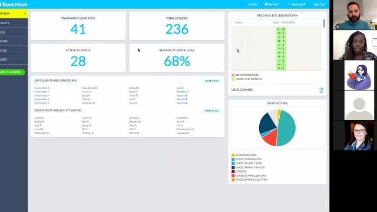
Task: Click the Reading Level Breakdown scrollbar
Action: click(324, 23)
